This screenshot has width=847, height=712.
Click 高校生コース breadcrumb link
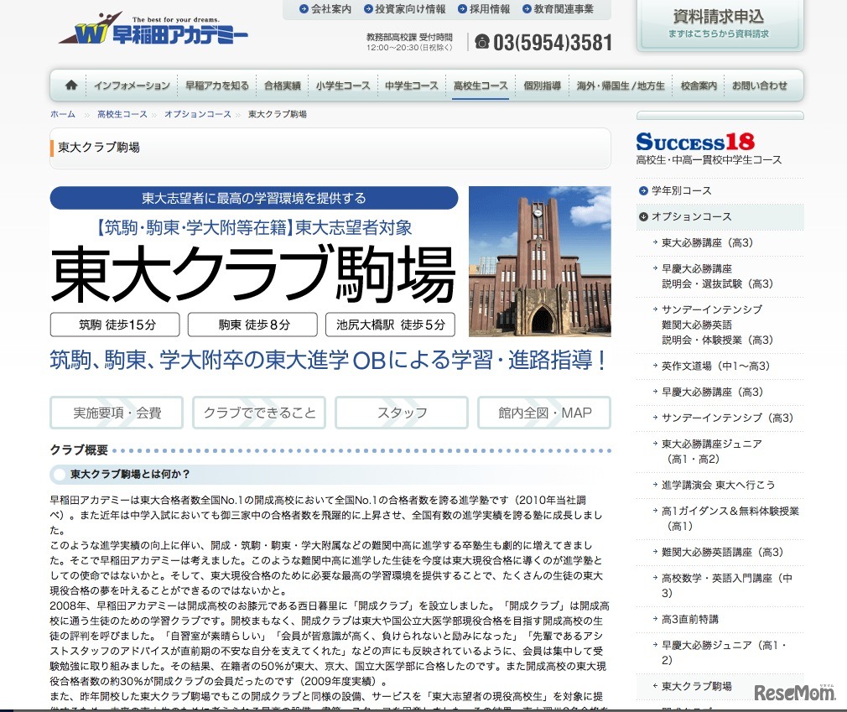[122, 114]
